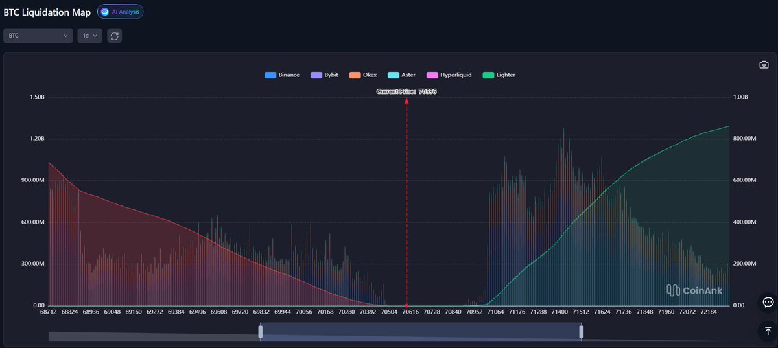This screenshot has width=778, height=348.
Task: Click the 900.00M left axis label
Action: click(32, 180)
